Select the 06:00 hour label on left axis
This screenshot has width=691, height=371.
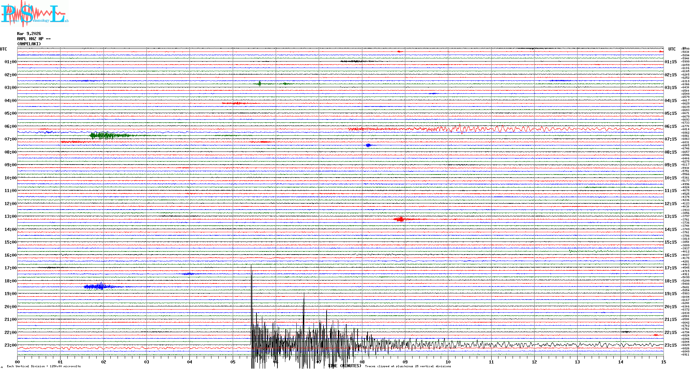click(10, 126)
